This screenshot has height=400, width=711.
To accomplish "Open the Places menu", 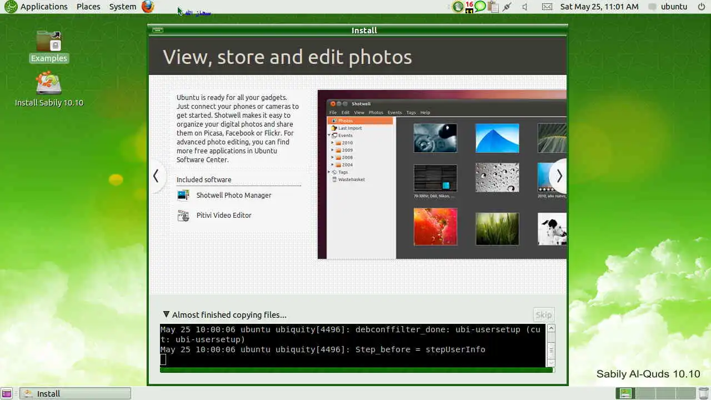I will pos(88,7).
